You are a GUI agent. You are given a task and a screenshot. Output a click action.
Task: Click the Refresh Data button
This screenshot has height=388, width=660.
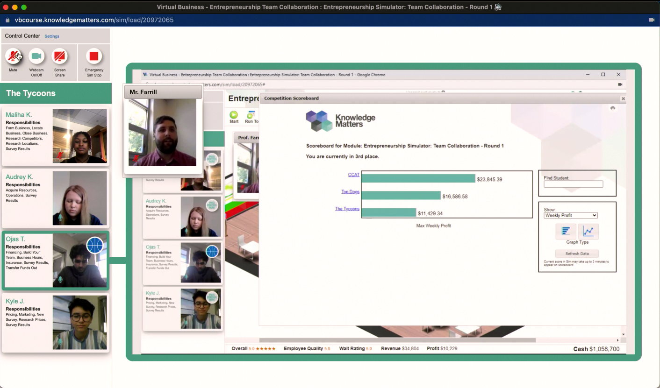tap(577, 254)
